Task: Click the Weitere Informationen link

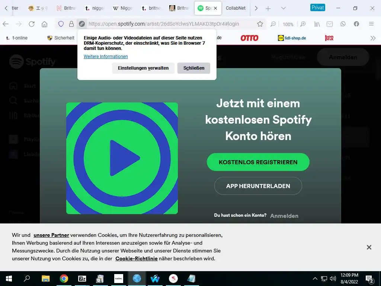Action: click(x=106, y=57)
